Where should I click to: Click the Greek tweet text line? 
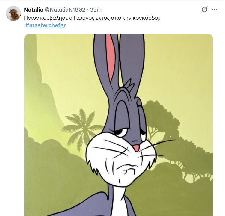92,18
